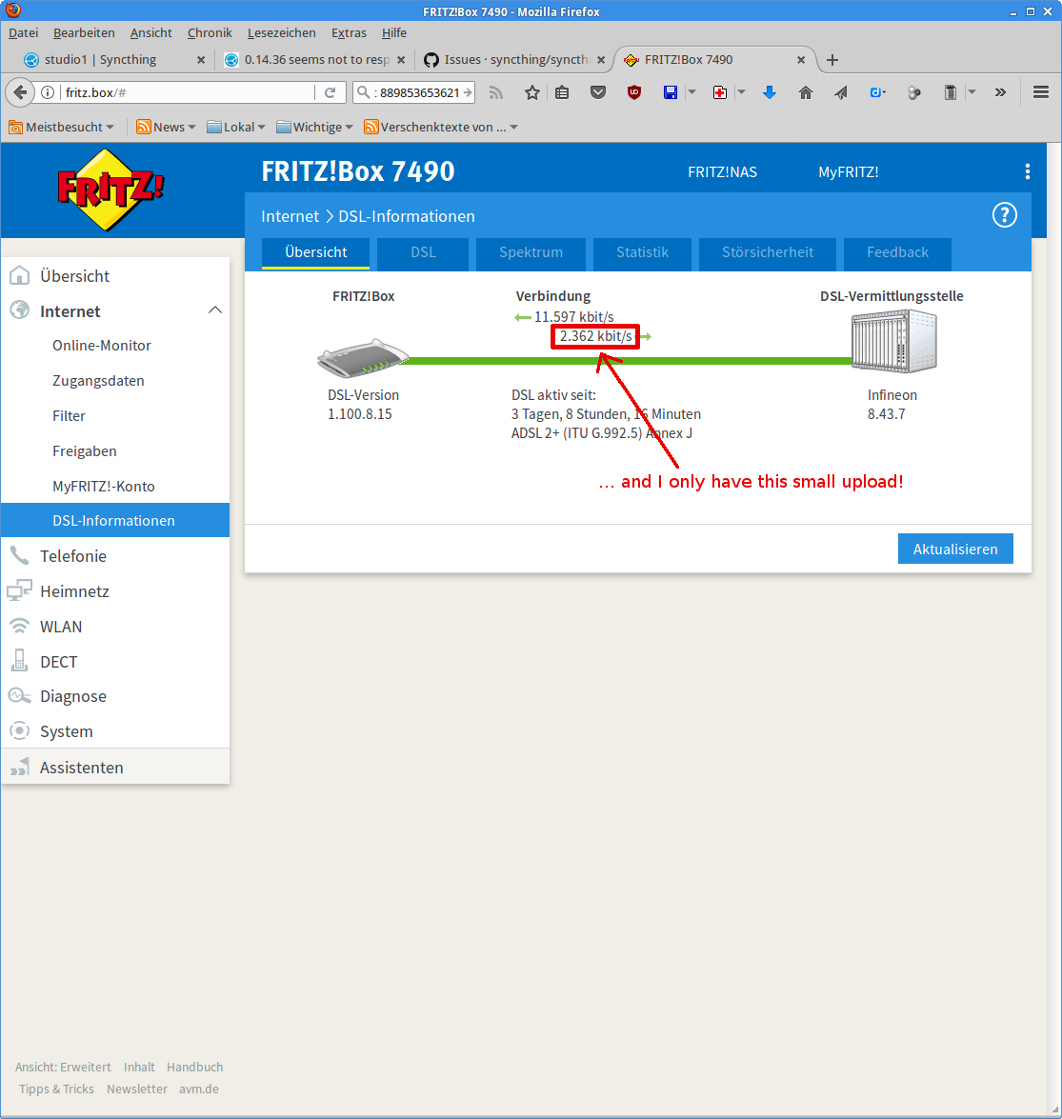1062x1119 pixels.
Task: Click the site info icon in address bar
Action: tap(48, 92)
